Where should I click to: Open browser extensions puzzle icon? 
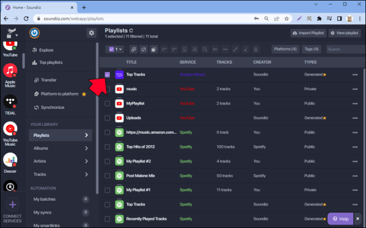[319, 19]
